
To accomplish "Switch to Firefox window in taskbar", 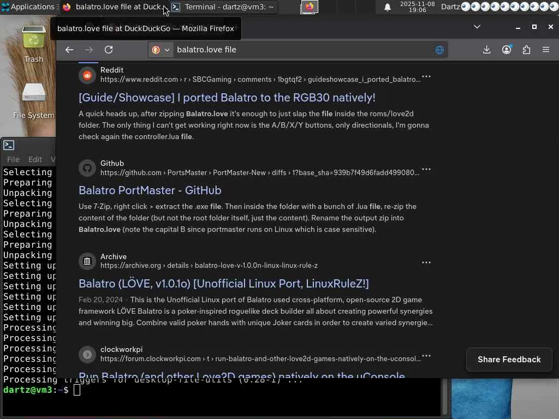I will pyautogui.click(x=114, y=7).
